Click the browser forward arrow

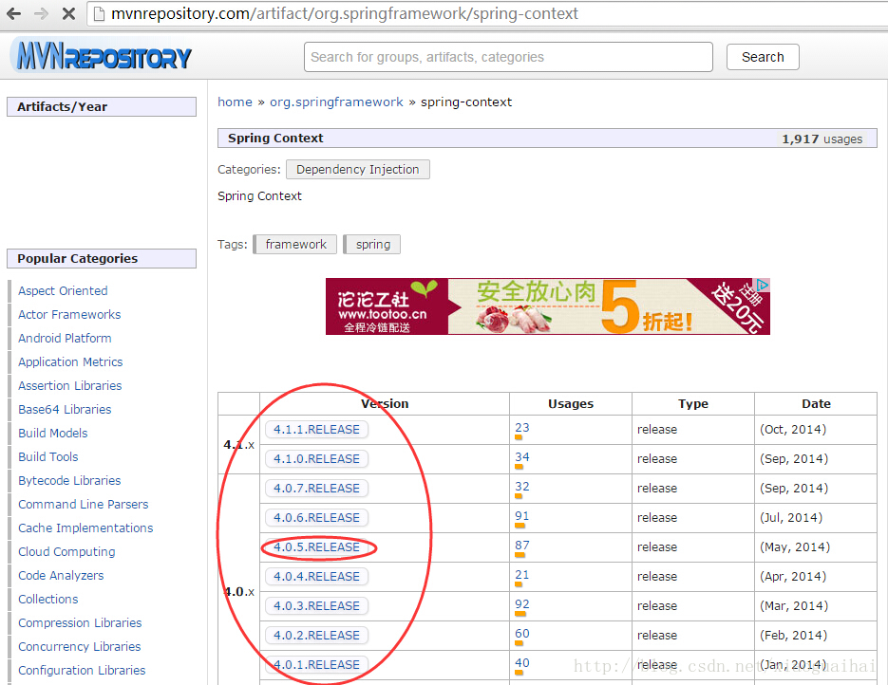(x=42, y=13)
